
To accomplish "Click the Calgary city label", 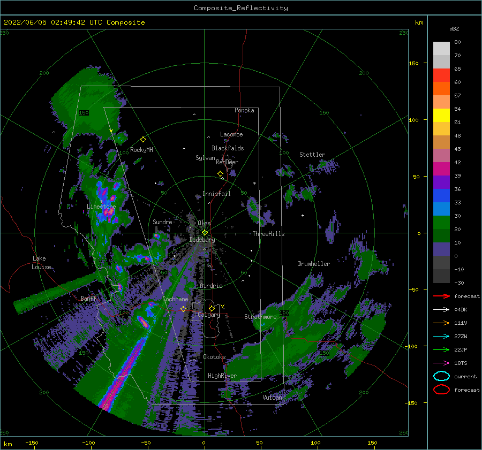I will tap(209, 315).
